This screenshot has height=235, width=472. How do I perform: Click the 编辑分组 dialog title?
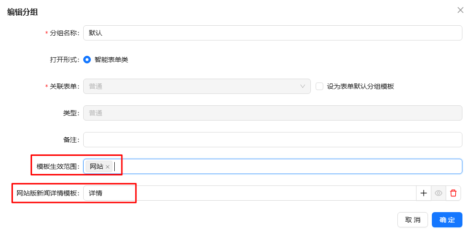click(x=22, y=12)
